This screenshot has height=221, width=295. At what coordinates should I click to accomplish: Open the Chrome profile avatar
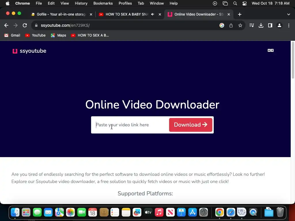coord(279,25)
